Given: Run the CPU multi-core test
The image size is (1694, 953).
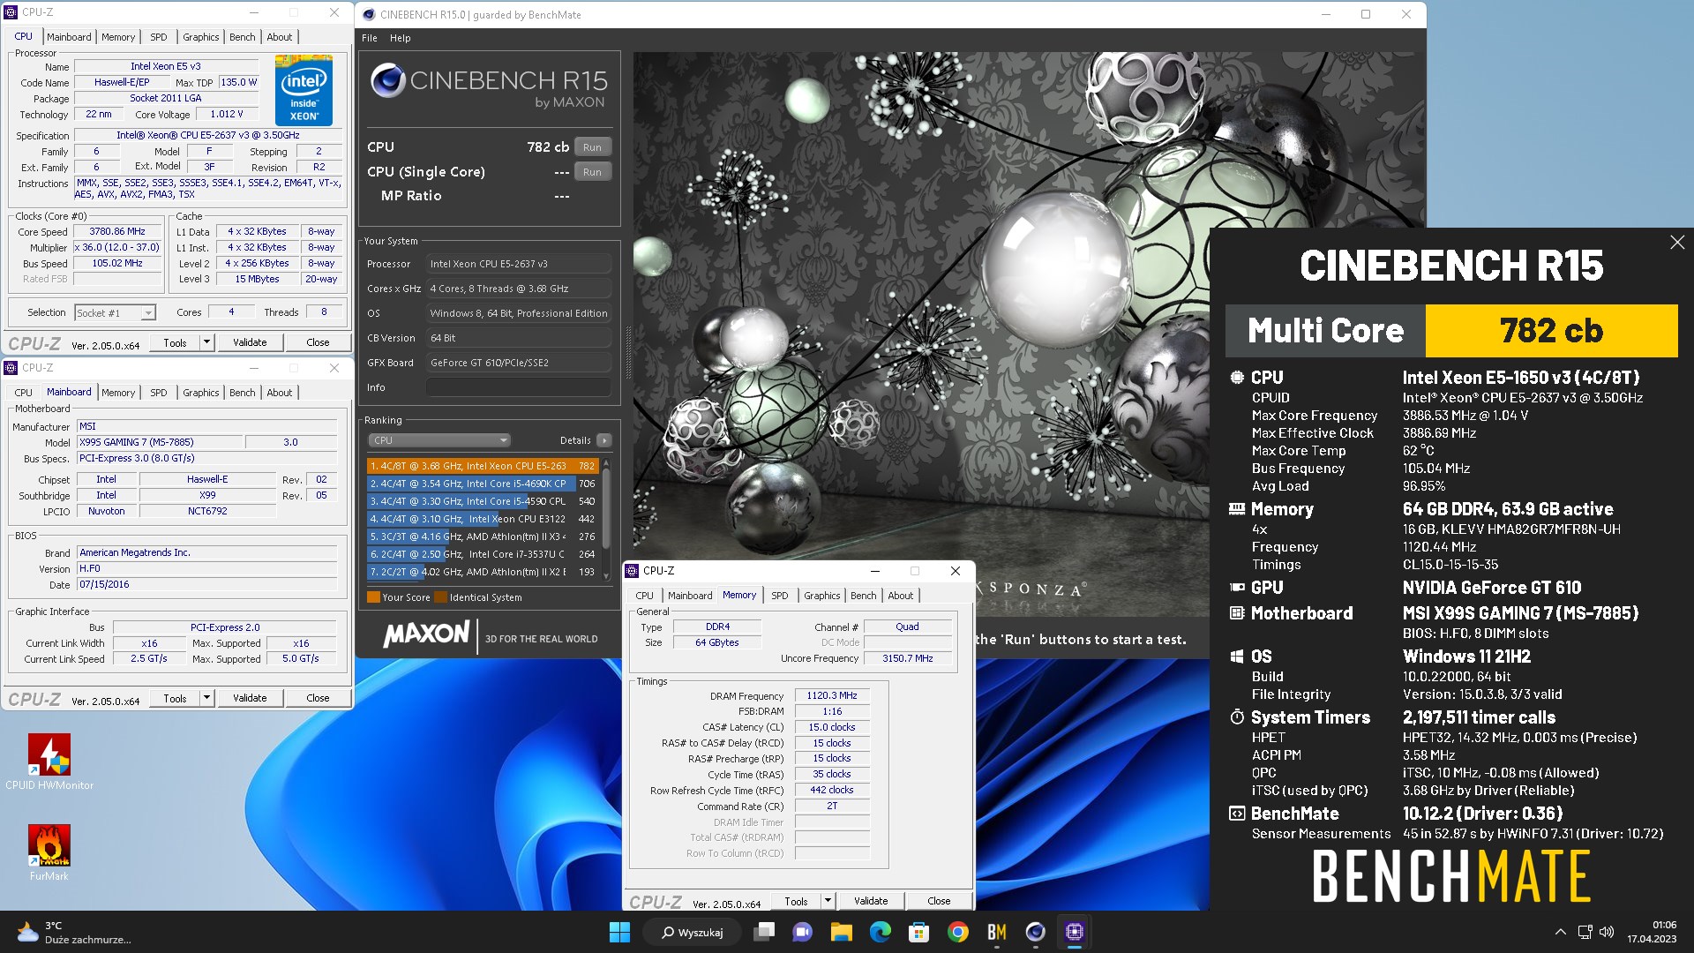Looking at the screenshot, I should click(x=592, y=147).
